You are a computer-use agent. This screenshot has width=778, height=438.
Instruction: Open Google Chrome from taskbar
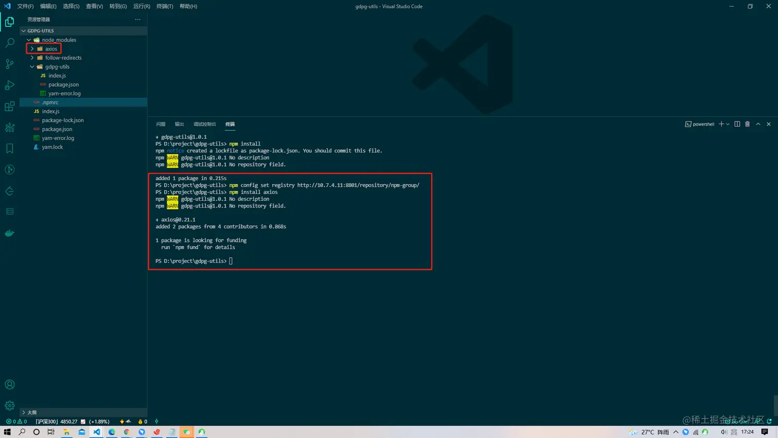[x=127, y=432]
